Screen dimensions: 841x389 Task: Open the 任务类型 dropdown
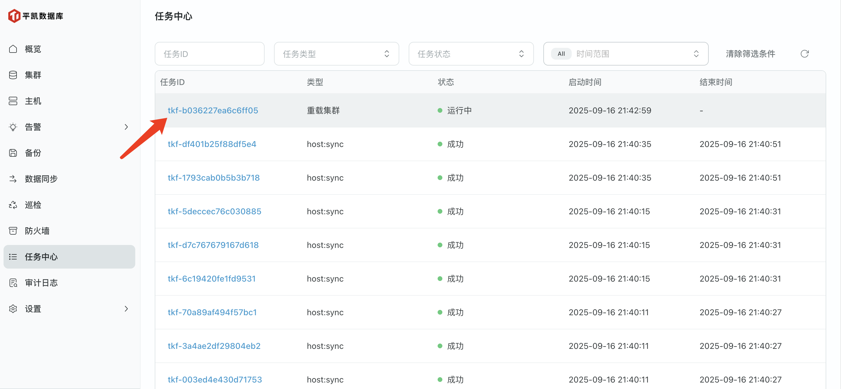coord(336,54)
